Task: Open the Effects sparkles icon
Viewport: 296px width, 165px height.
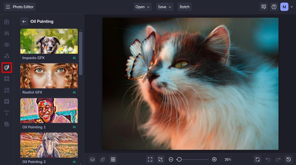Action: [x=7, y=56]
